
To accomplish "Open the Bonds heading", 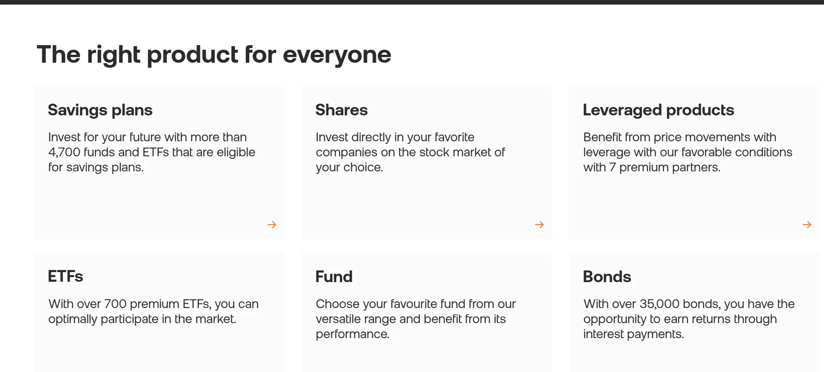I will tap(607, 277).
